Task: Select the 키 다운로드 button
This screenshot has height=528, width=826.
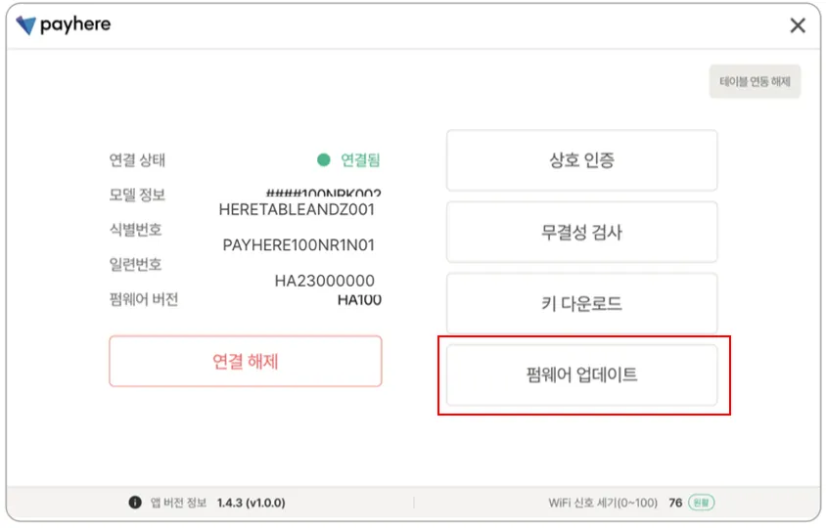Action: tap(581, 304)
